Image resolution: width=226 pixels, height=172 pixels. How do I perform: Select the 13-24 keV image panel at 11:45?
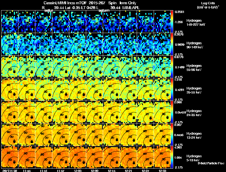coord(27,135)
